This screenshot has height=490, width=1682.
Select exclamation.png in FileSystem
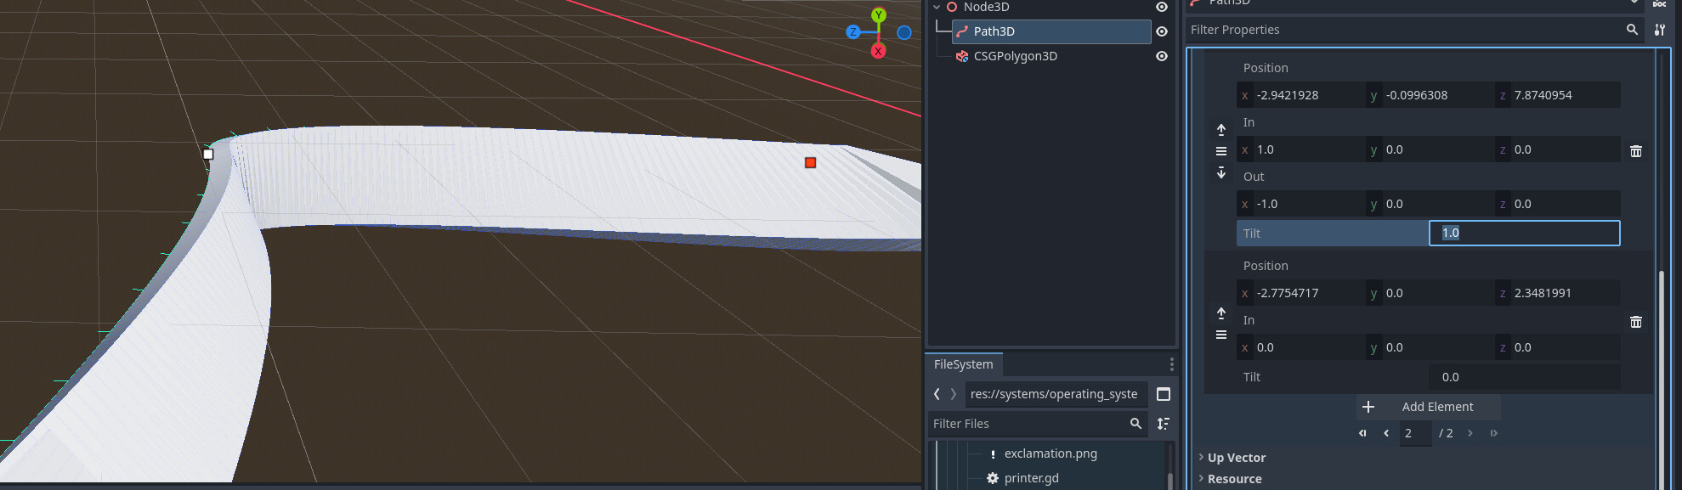pos(1051,453)
